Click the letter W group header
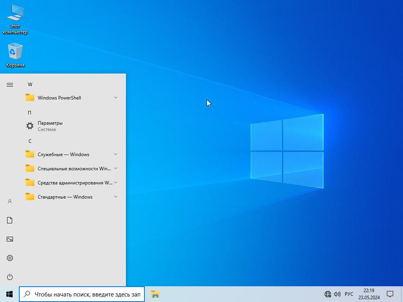Screen dimensions: 403x302 click(30, 85)
